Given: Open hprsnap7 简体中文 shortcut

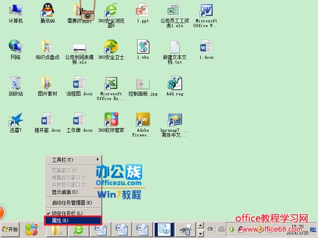Looking at the screenshot, I should point(174,125).
